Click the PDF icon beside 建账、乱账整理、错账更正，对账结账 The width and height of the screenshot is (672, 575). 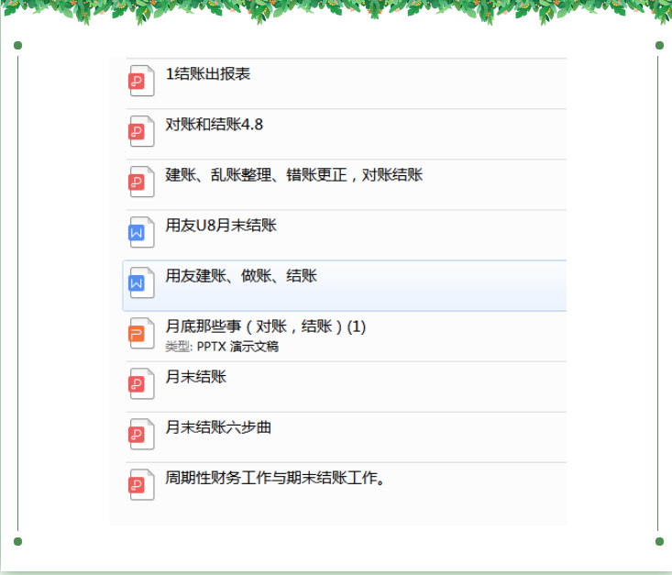tap(141, 182)
